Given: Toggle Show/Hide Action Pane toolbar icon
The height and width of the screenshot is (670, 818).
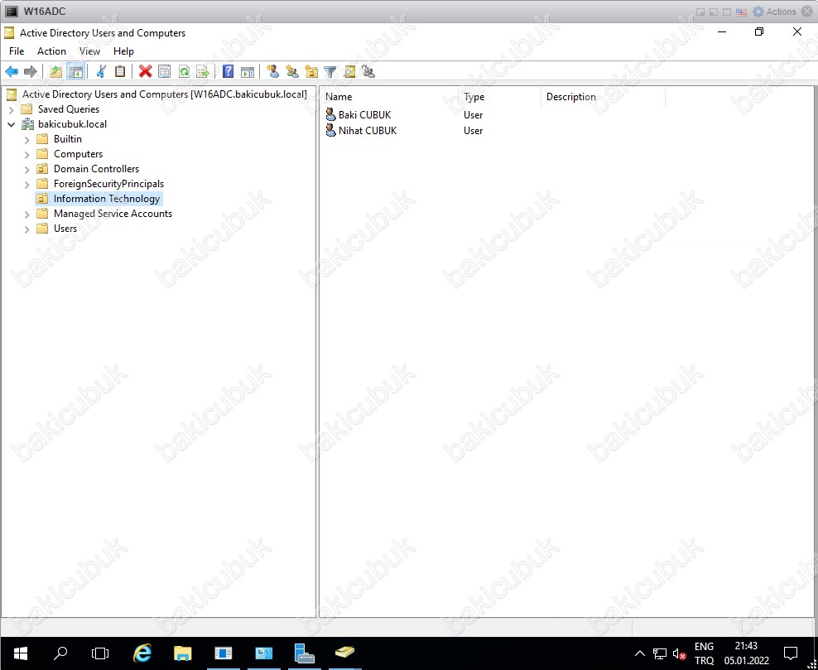Looking at the screenshot, I should [x=248, y=71].
